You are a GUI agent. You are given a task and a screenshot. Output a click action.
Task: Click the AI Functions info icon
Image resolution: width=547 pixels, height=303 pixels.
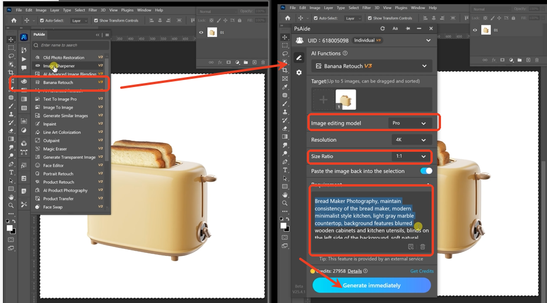[345, 54]
